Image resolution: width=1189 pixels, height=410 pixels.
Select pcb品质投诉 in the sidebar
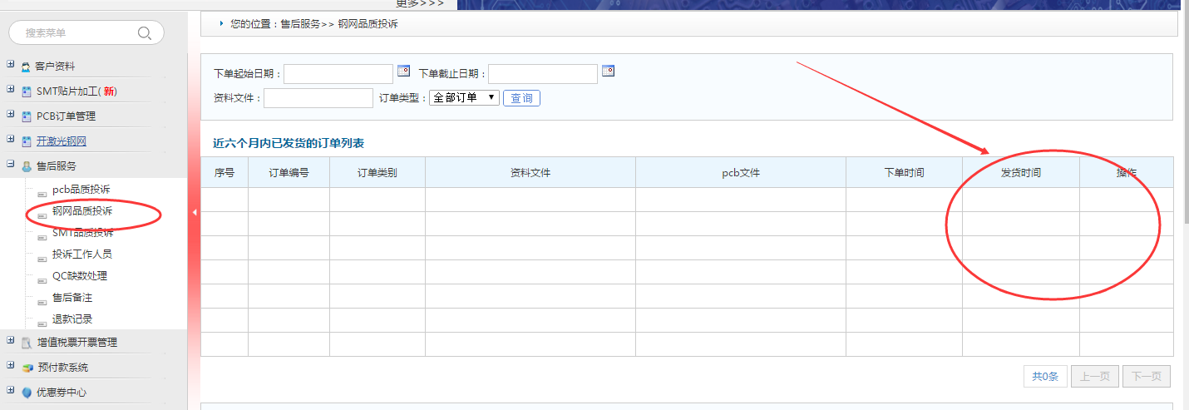tap(81, 190)
